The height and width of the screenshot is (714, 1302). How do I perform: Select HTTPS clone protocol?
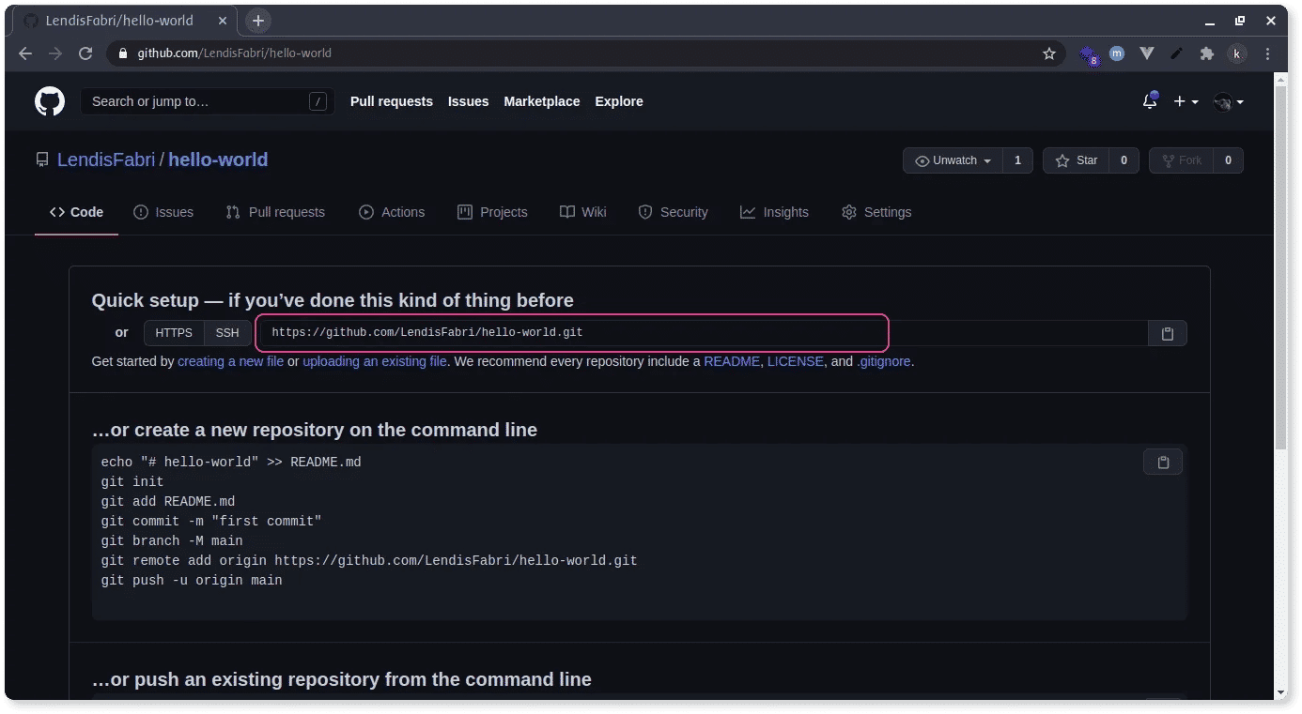click(x=174, y=333)
